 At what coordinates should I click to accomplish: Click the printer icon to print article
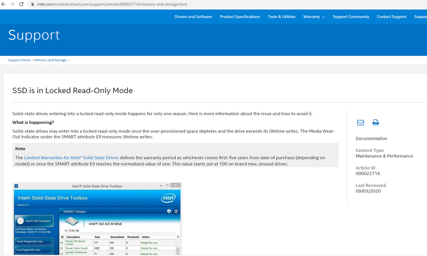point(375,123)
